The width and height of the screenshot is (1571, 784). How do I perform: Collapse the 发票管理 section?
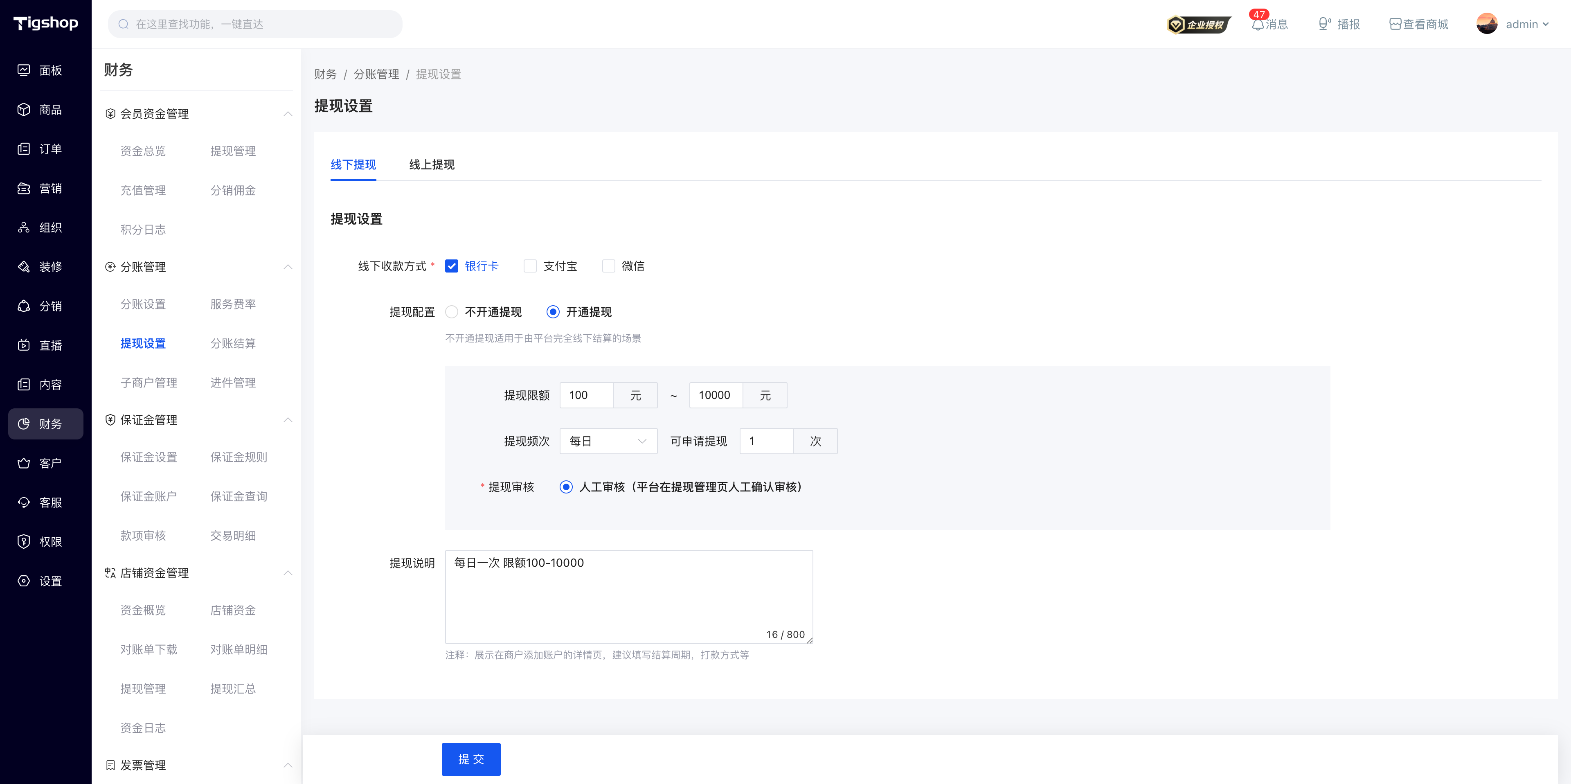pyautogui.click(x=288, y=765)
